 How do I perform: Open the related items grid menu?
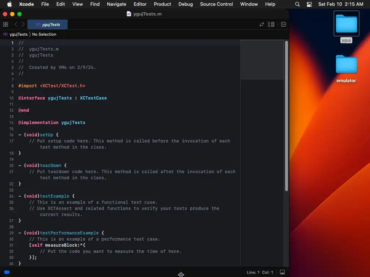[x=5, y=24]
